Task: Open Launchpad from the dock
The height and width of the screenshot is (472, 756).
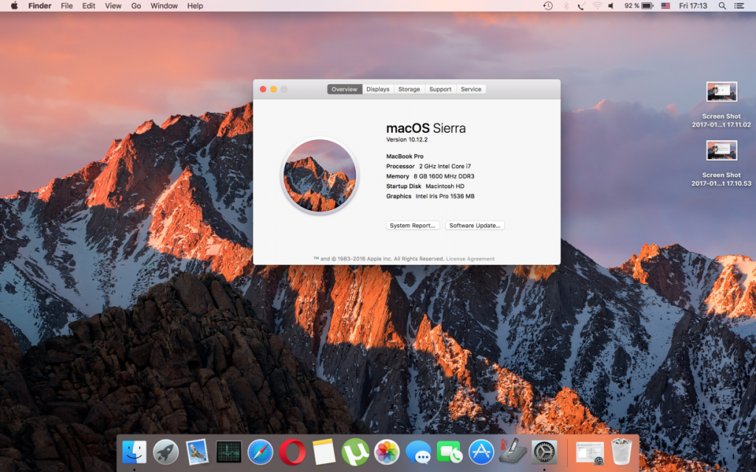Action: (165, 451)
